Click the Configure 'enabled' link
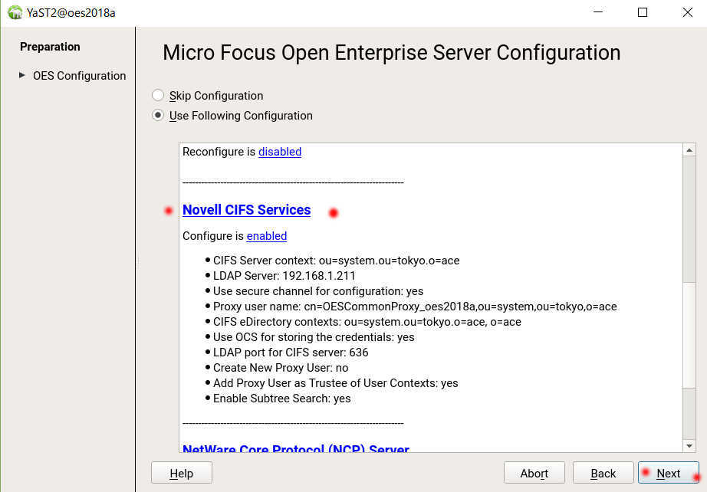Screen dimensions: 707x492 coord(267,236)
